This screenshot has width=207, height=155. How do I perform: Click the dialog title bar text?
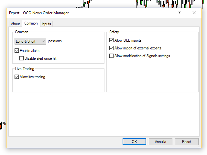39,13
